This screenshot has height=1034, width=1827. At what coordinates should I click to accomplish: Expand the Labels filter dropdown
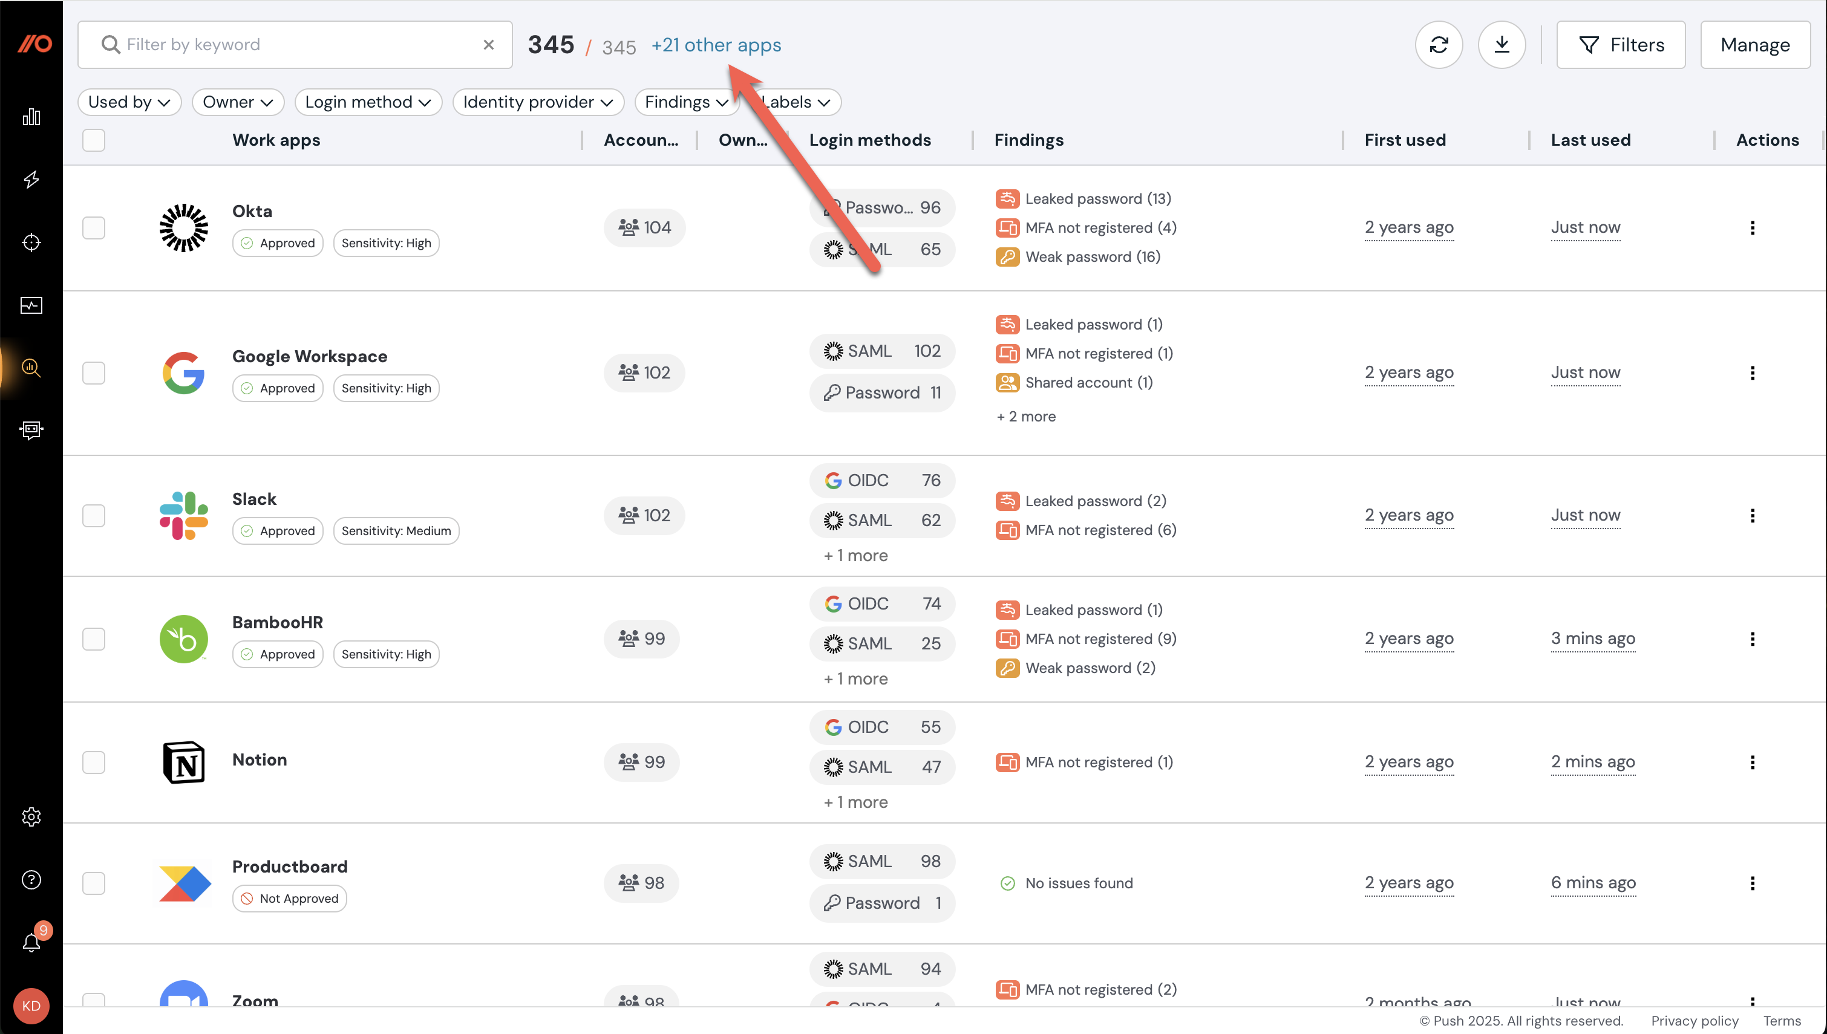[796, 102]
